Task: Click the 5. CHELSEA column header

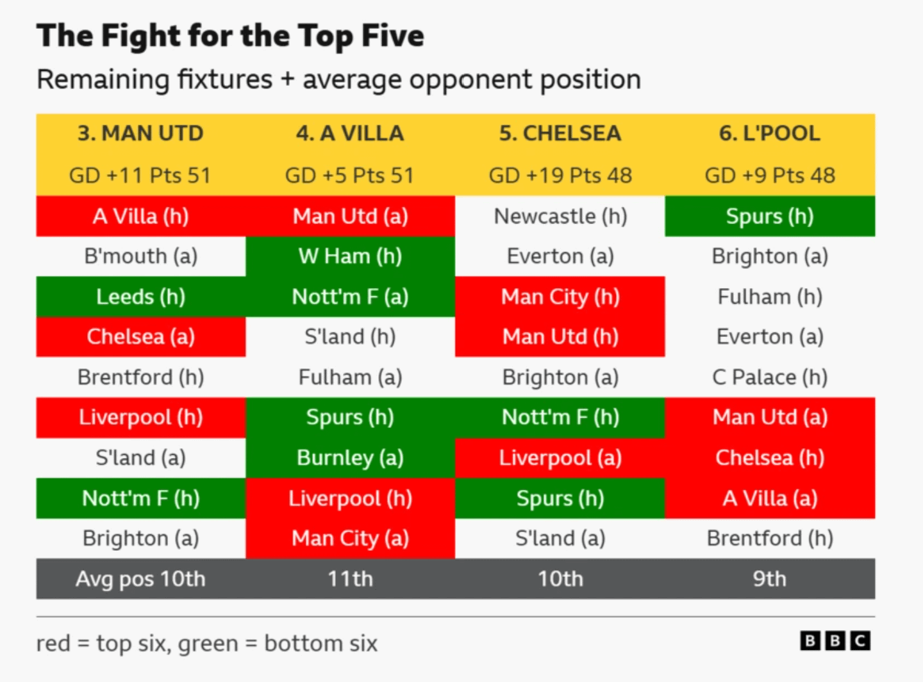Action: (560, 133)
